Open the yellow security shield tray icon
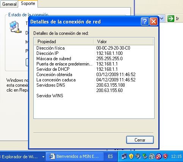183x162 pixels. pyautogui.click(x=131, y=156)
